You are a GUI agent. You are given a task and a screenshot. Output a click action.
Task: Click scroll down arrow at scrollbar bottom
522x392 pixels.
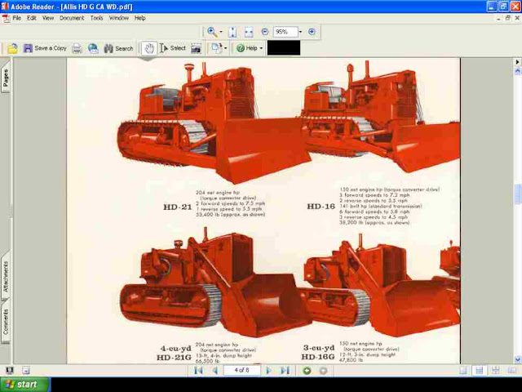click(518, 359)
